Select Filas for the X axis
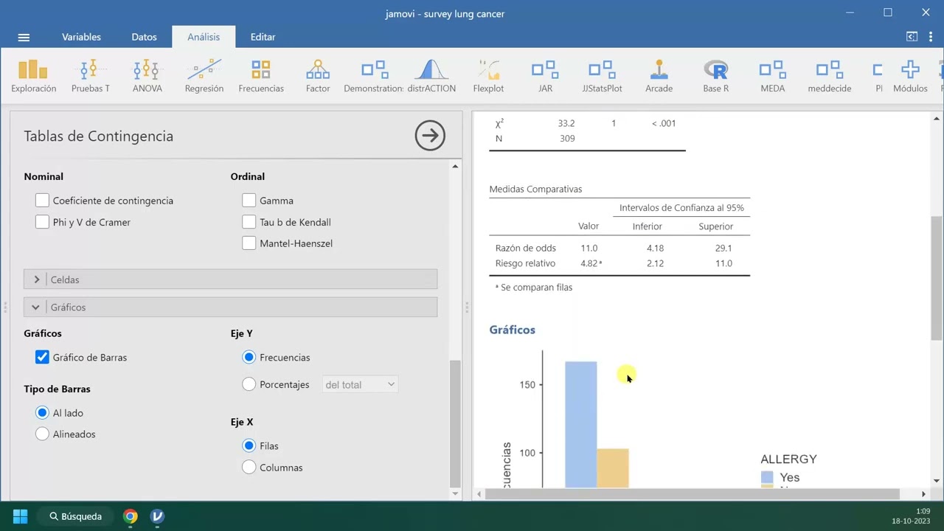The image size is (944, 531). click(x=249, y=446)
